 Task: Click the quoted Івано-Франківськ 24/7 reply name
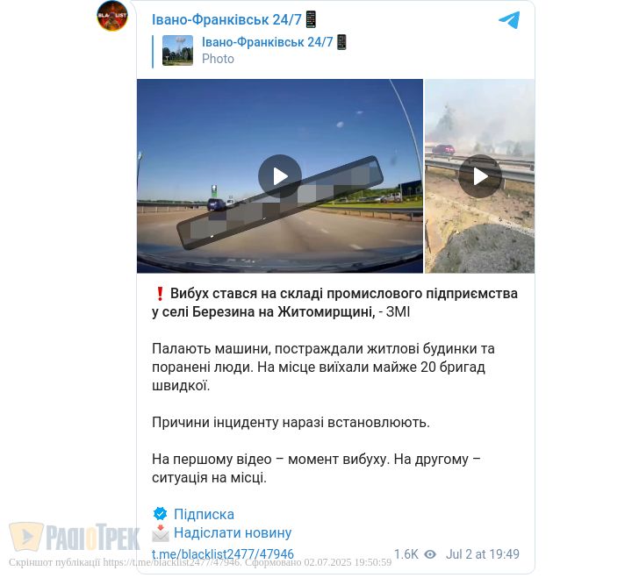pos(268,42)
